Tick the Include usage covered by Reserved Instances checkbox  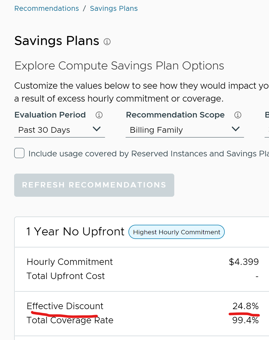[19, 153]
